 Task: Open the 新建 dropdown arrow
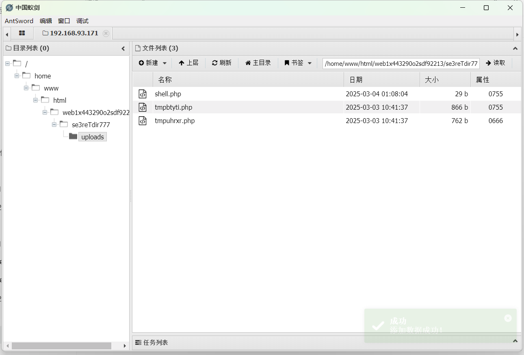click(x=164, y=63)
